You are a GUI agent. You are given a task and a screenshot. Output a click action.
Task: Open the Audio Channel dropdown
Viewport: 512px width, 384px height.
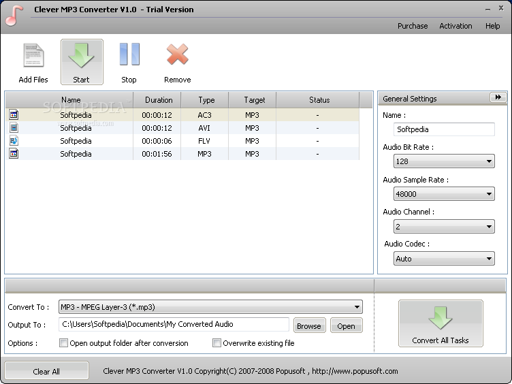pyautogui.click(x=444, y=227)
